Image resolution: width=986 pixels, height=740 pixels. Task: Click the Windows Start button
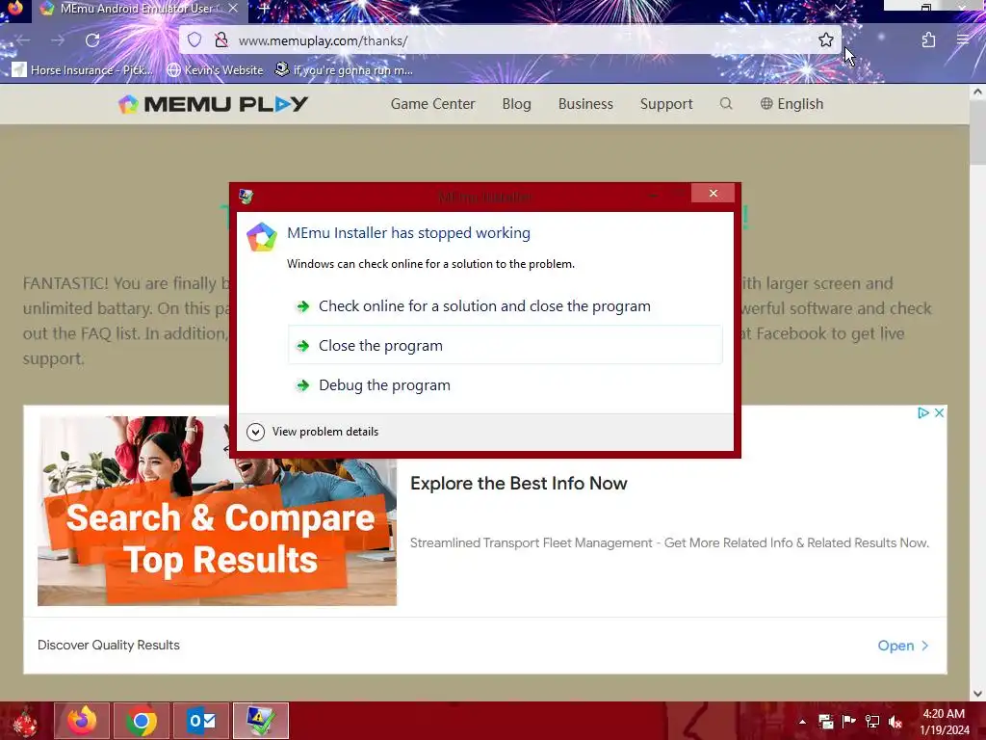point(24,721)
